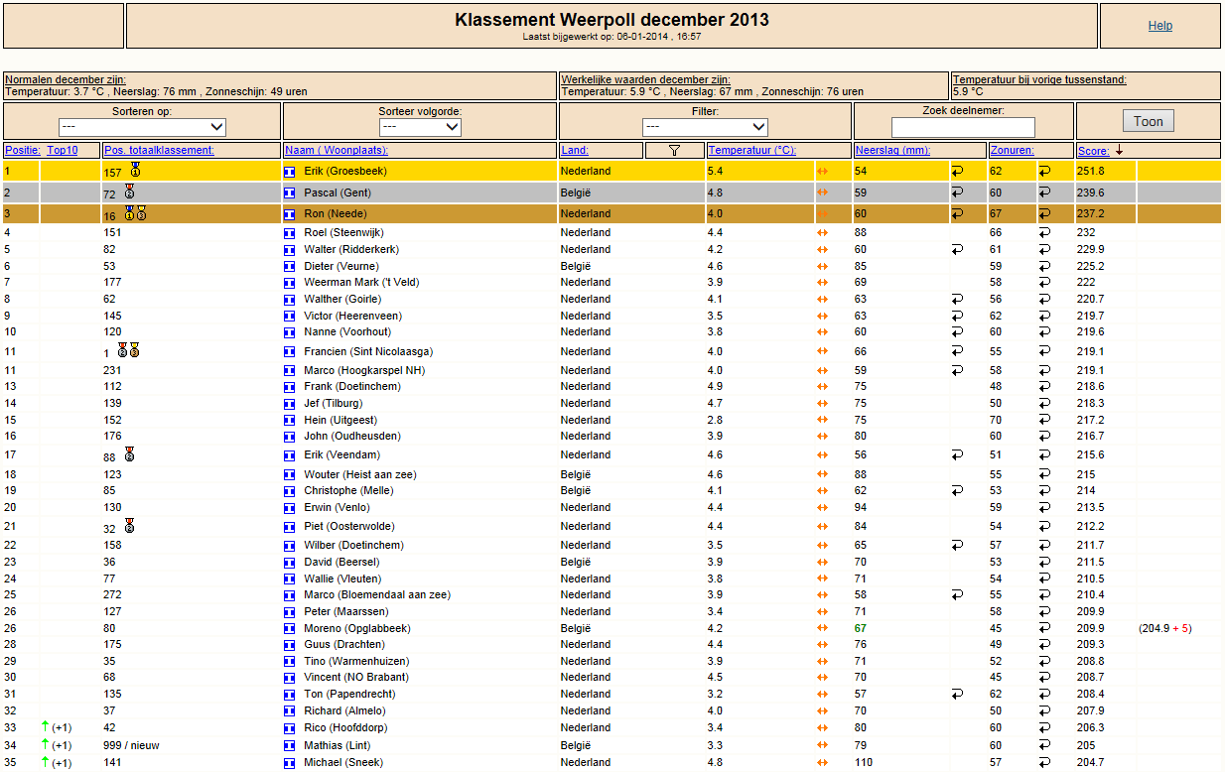Click the medal icon in Piet (Oosterwolde) row
The height and width of the screenshot is (772, 1225).
129,526
